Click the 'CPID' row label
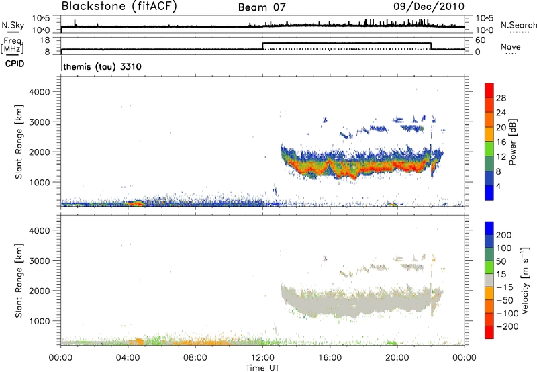Image resolution: width=537 pixels, height=372 pixels. (15, 64)
